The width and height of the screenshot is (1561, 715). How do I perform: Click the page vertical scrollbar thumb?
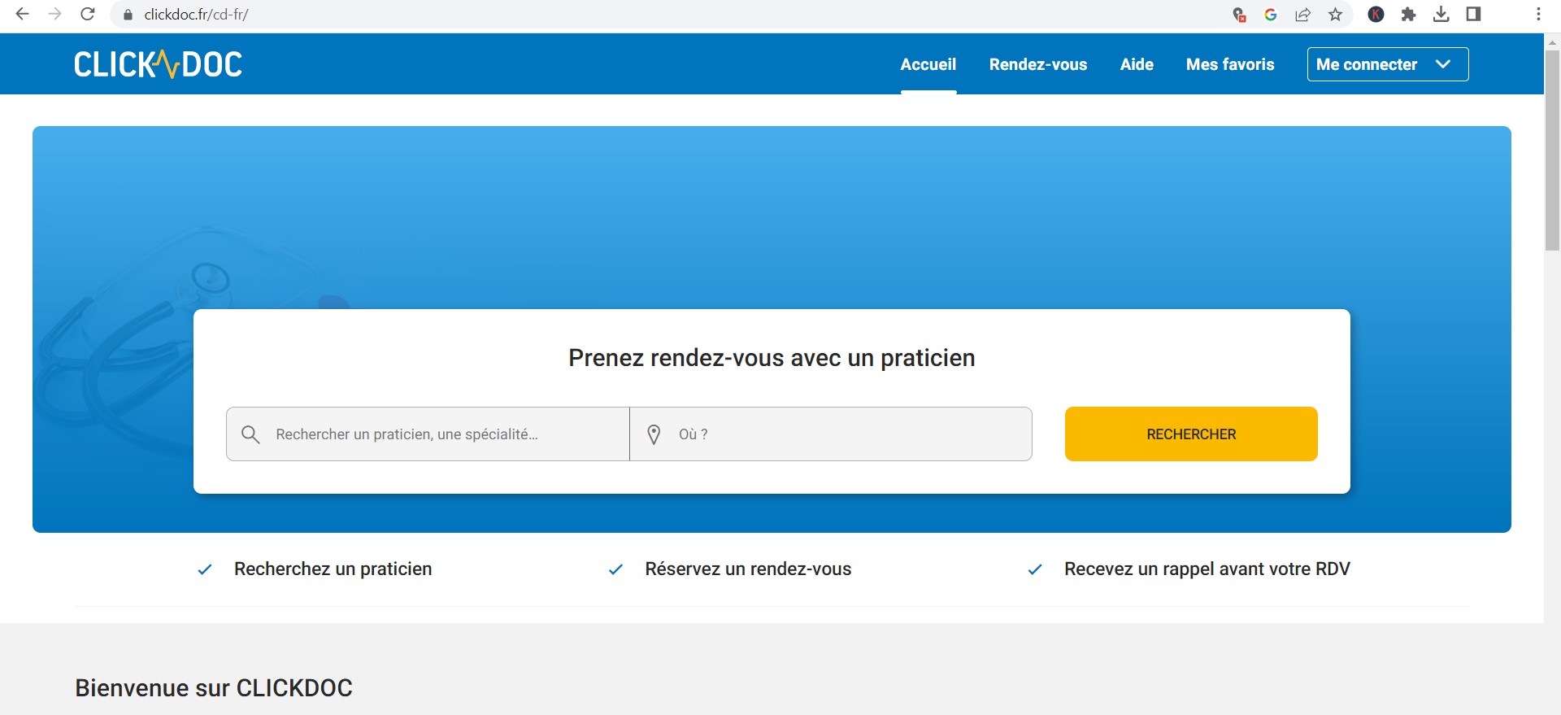coord(1552,150)
